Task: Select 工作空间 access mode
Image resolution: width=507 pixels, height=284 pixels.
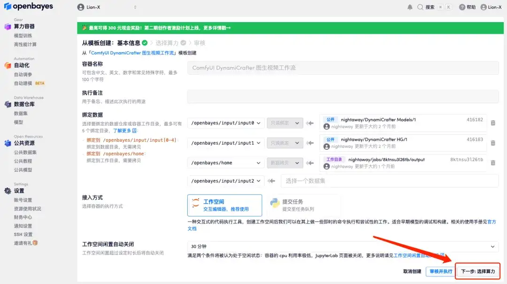Action: click(225, 205)
